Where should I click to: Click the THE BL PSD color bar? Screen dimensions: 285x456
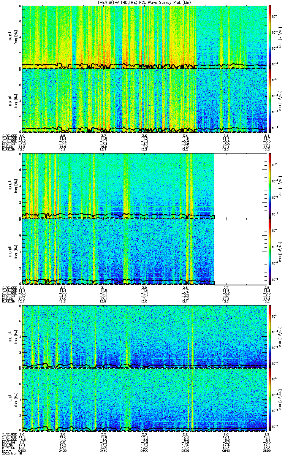click(270, 336)
